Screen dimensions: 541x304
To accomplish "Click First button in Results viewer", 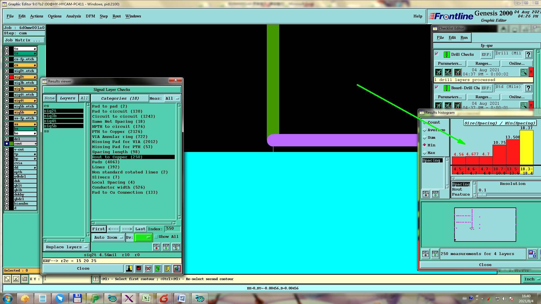I will pos(99,229).
